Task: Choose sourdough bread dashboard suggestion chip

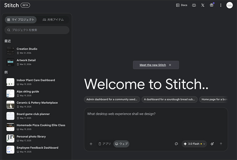Action: point(169,99)
